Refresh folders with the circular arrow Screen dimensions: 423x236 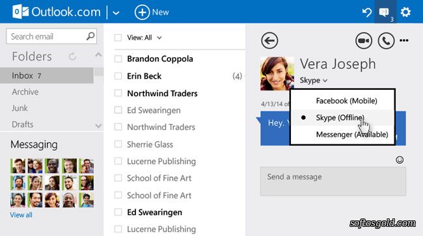point(72,57)
